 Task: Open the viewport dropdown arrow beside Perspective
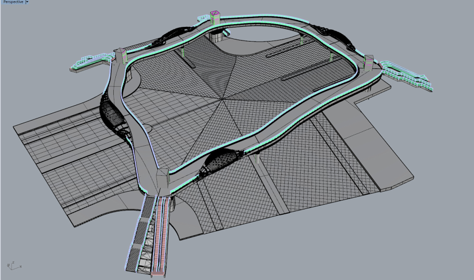27,3
